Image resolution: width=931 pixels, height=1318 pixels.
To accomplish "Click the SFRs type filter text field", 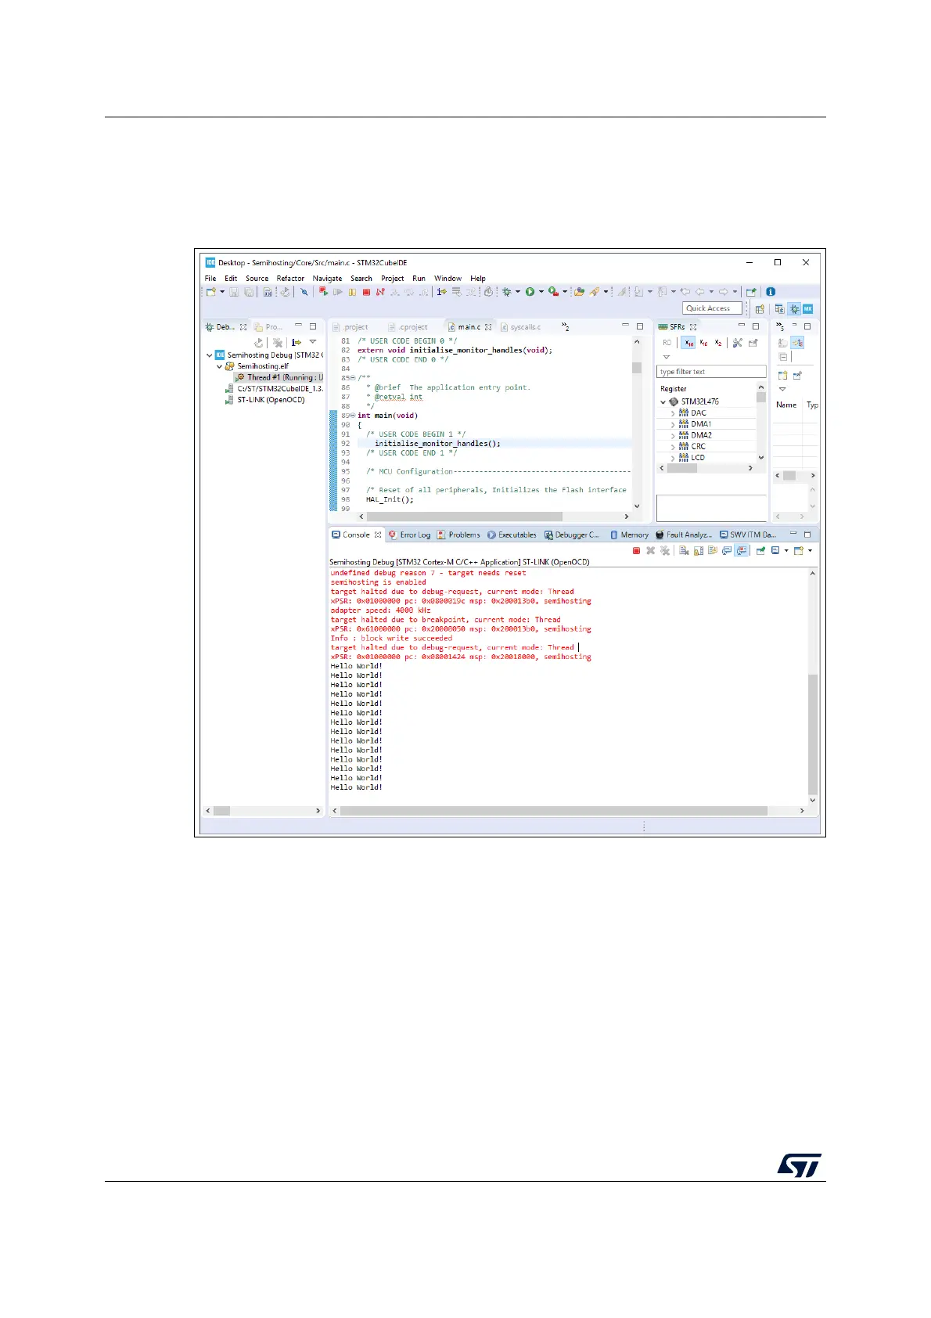I will pos(711,372).
